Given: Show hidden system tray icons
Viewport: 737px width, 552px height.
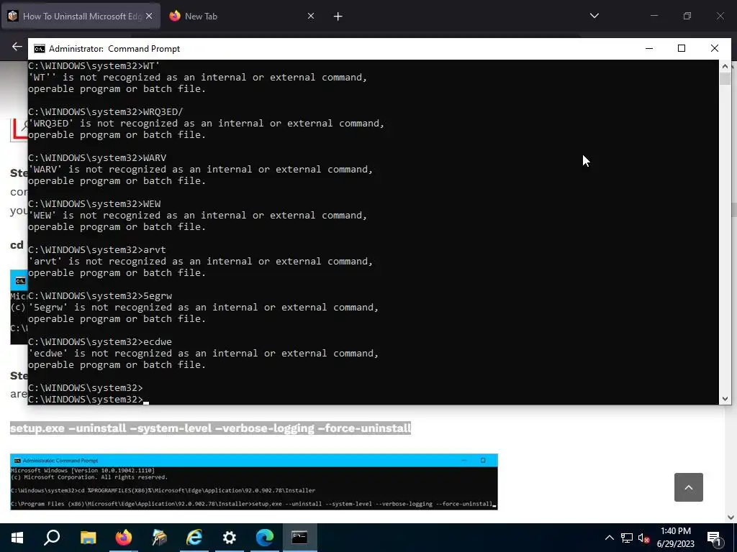Looking at the screenshot, I should 609,538.
